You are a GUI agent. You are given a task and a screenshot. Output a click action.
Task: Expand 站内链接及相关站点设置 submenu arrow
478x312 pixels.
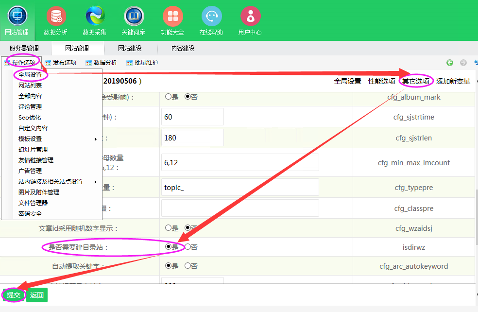[95, 182]
